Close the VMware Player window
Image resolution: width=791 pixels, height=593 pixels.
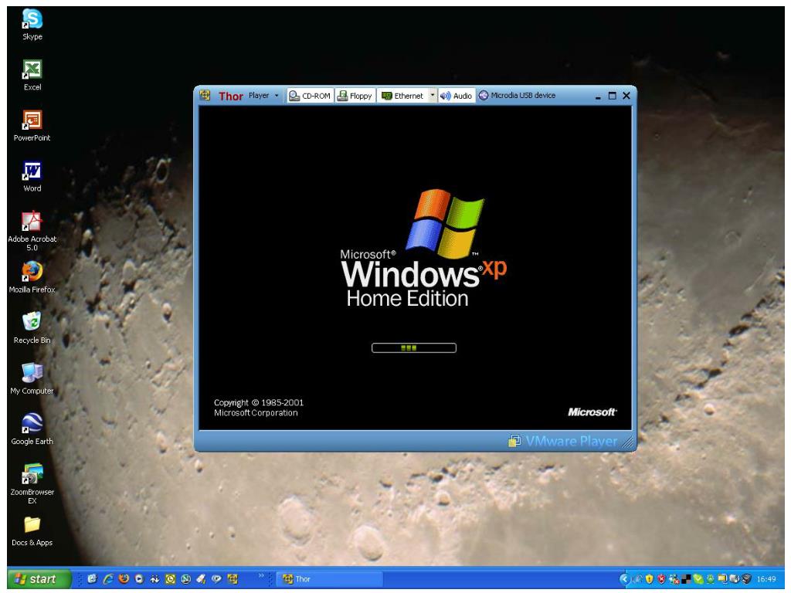click(626, 96)
